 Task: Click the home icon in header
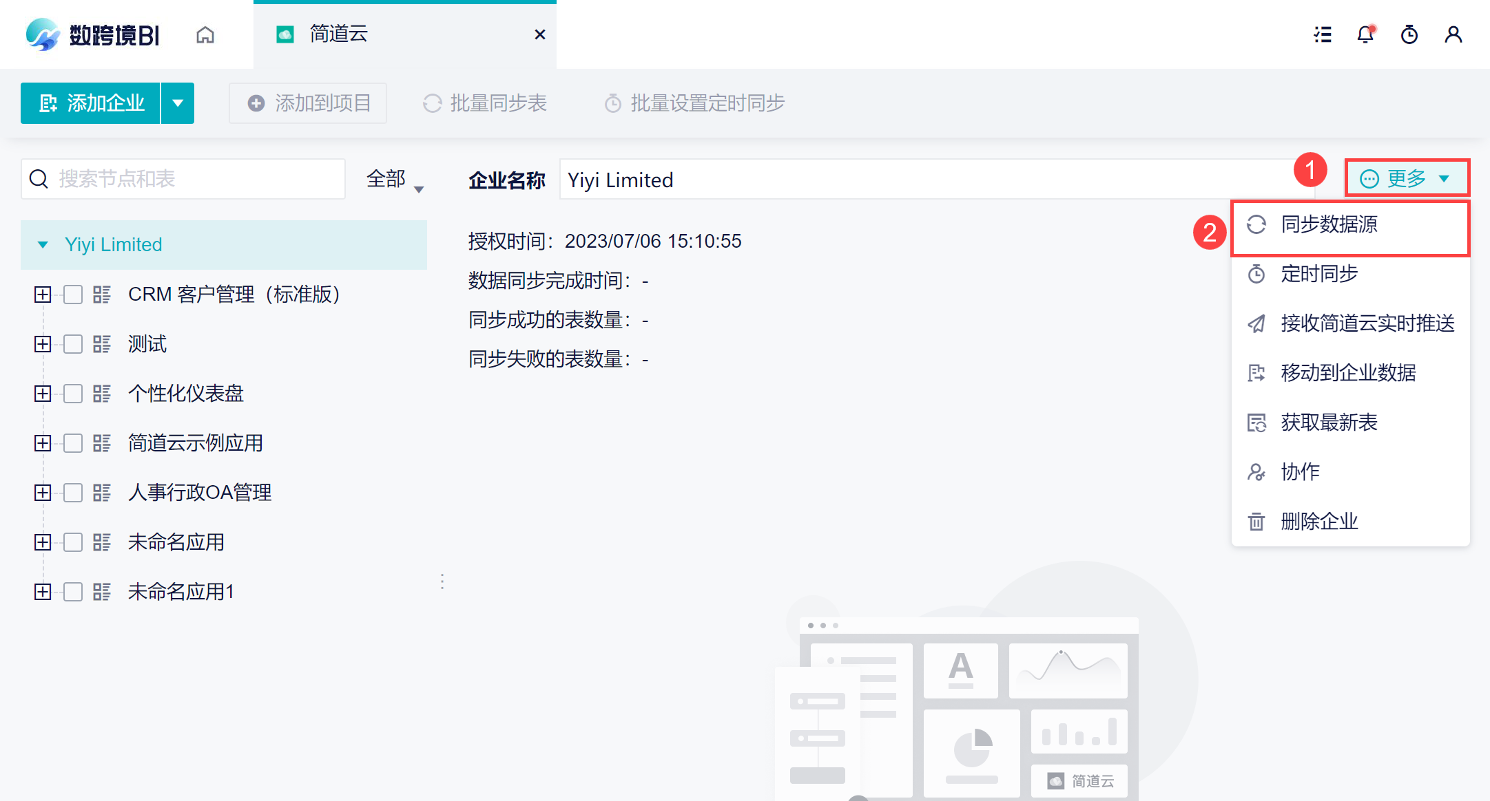click(x=205, y=34)
